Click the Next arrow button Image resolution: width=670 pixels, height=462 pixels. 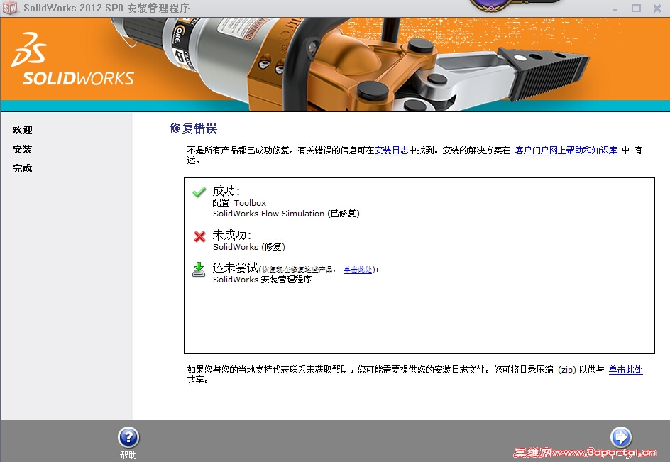[x=620, y=437]
